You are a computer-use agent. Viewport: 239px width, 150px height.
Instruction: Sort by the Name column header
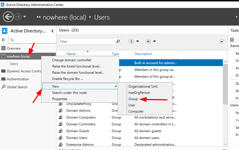pyautogui.click(x=71, y=54)
